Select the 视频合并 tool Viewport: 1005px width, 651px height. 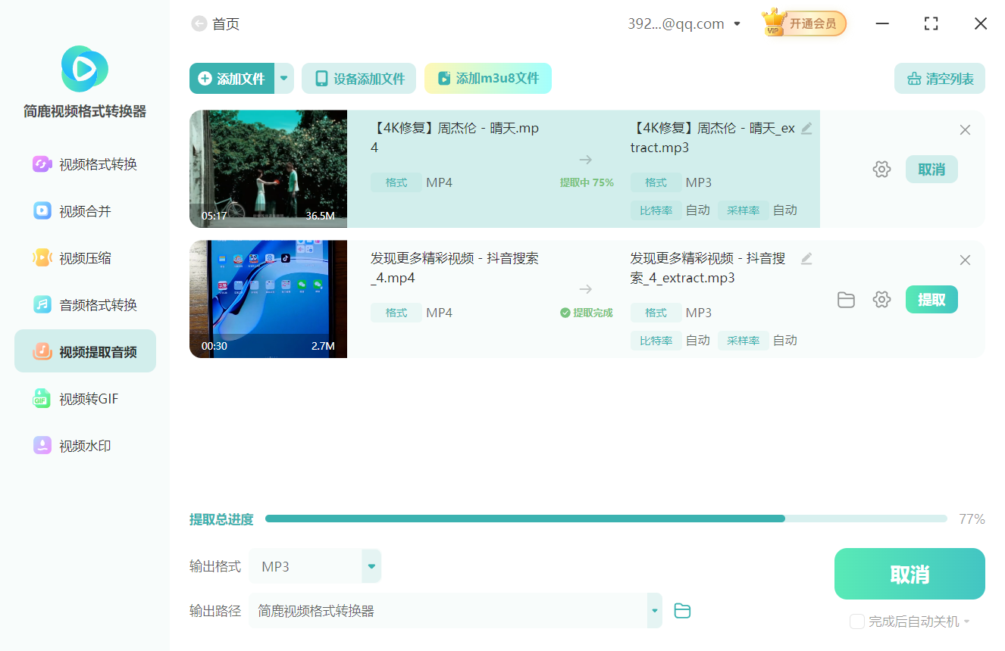(x=85, y=210)
